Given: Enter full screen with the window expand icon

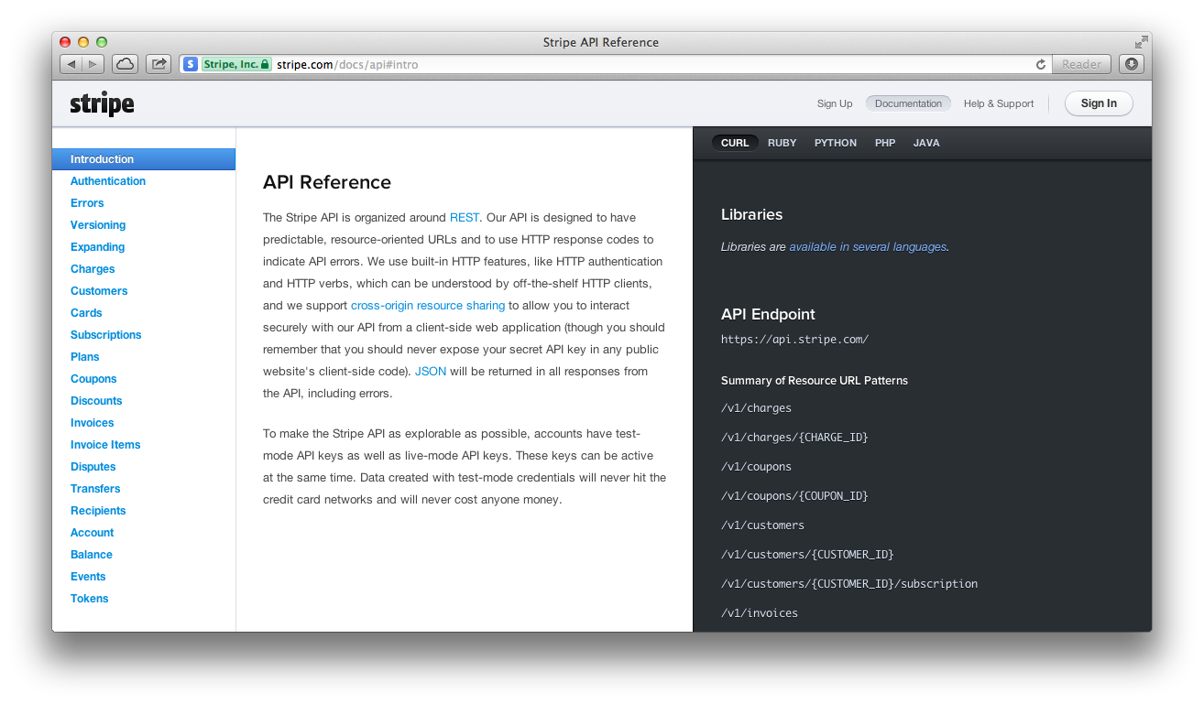Looking at the screenshot, I should point(1141,42).
